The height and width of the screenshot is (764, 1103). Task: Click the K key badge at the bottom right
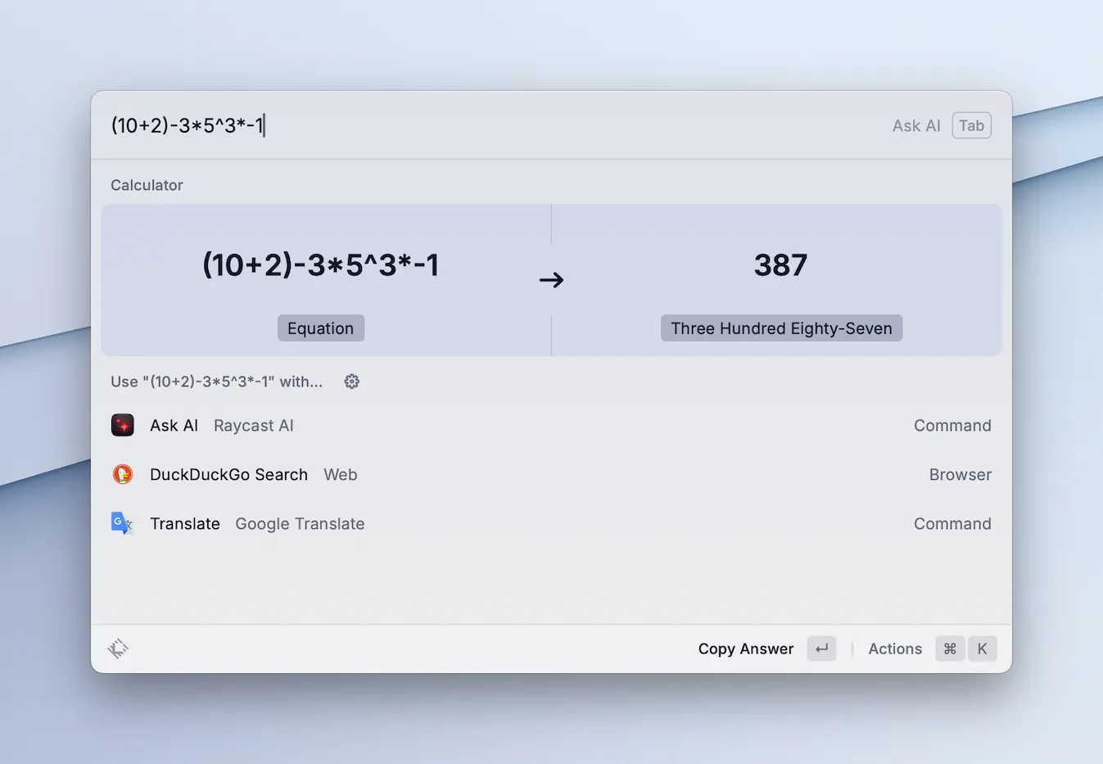(x=982, y=648)
